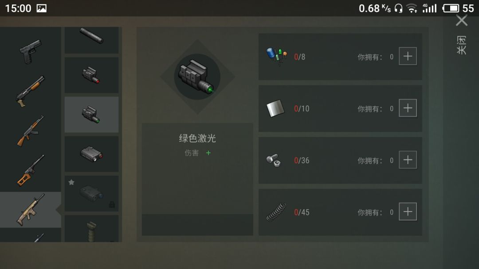Screen dimensions: 479x269
Task: Choose the dual-lens flashlight attachment
Action: click(x=92, y=154)
